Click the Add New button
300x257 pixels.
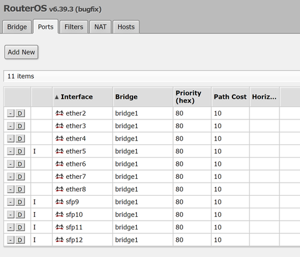[21, 52]
